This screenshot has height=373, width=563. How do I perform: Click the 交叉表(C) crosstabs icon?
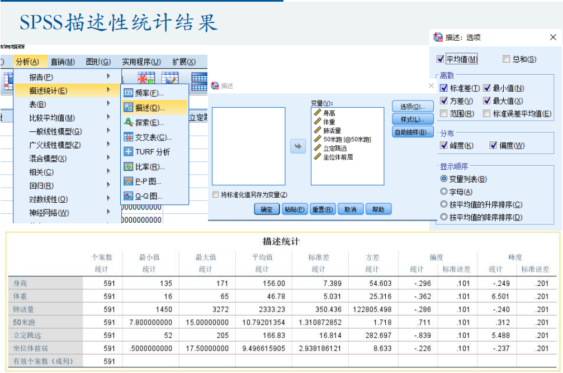[x=128, y=137]
